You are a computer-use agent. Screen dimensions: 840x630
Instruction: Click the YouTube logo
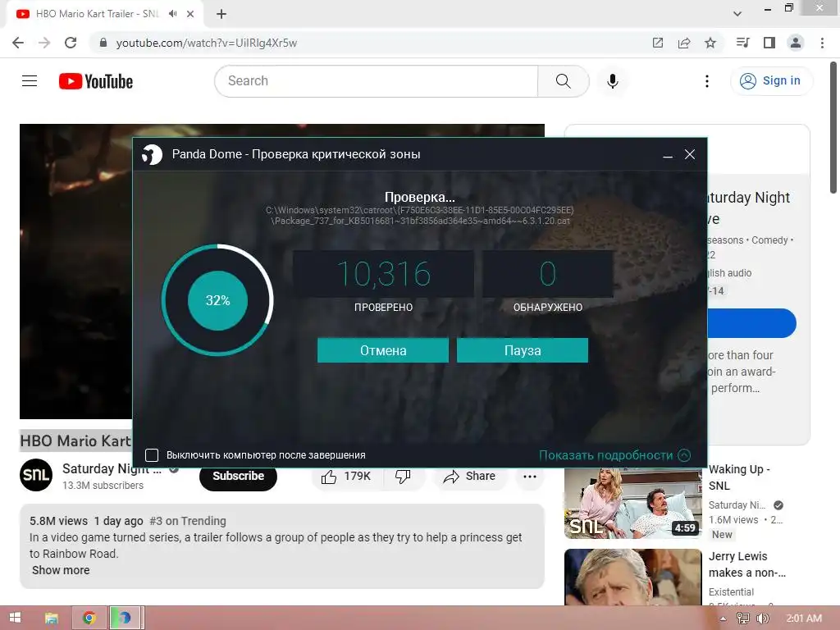(x=96, y=81)
